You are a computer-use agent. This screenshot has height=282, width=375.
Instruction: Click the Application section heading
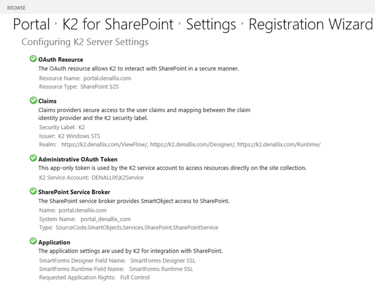(54, 242)
